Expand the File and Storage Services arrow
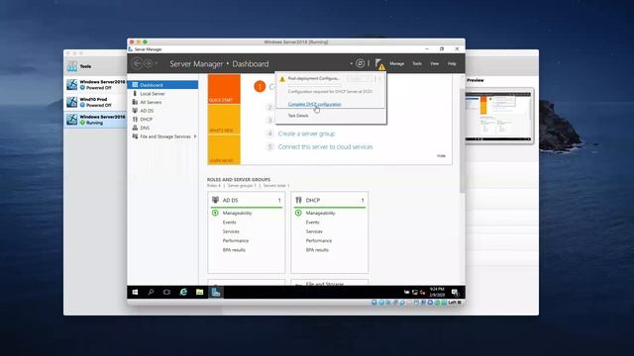Viewport: 634px width, 356px height. pyautogui.click(x=195, y=136)
